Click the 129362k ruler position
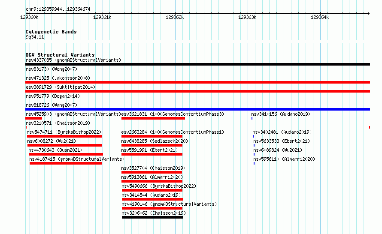The height and width of the screenshot is (234, 382). (175, 17)
